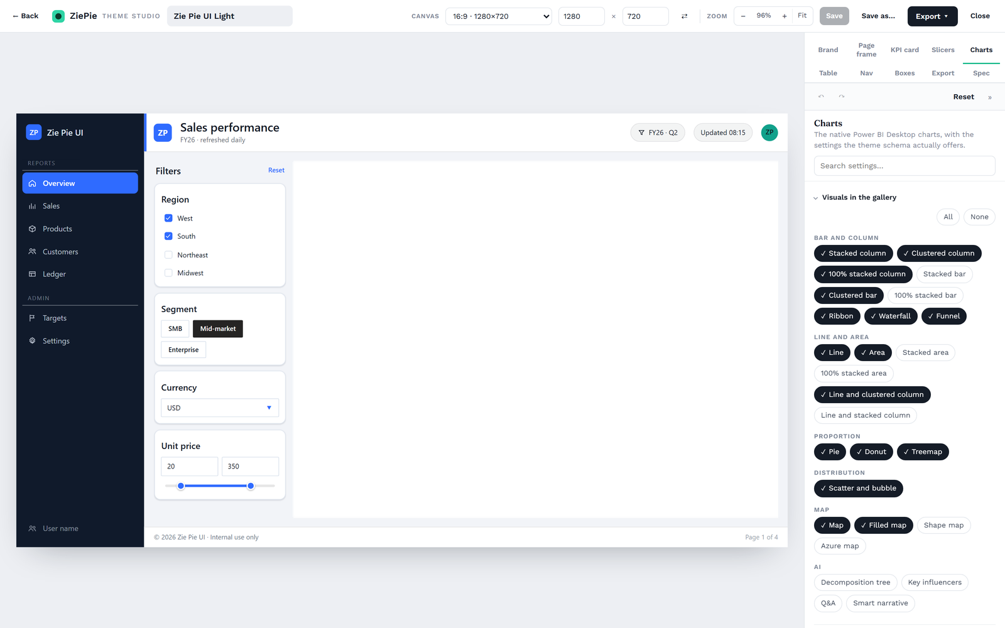This screenshot has height=628, width=1005.
Task: Click the Reset link in Filters
Action: [x=276, y=170]
